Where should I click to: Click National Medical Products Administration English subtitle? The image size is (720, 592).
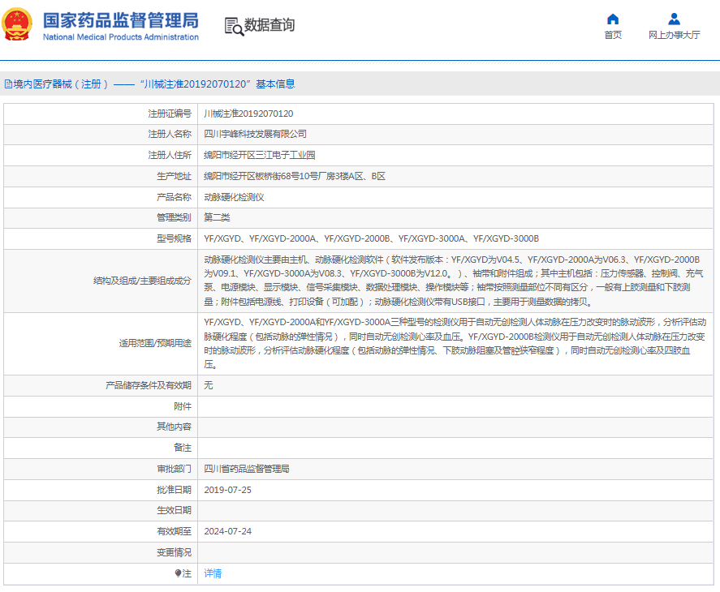(120, 37)
